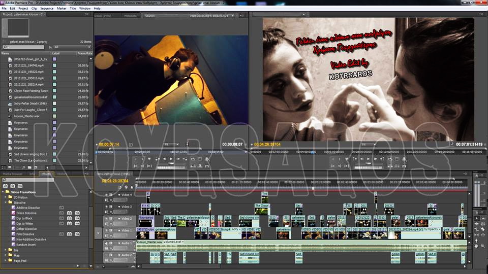Toggle Video 2 track output eye

[x=107, y=219]
